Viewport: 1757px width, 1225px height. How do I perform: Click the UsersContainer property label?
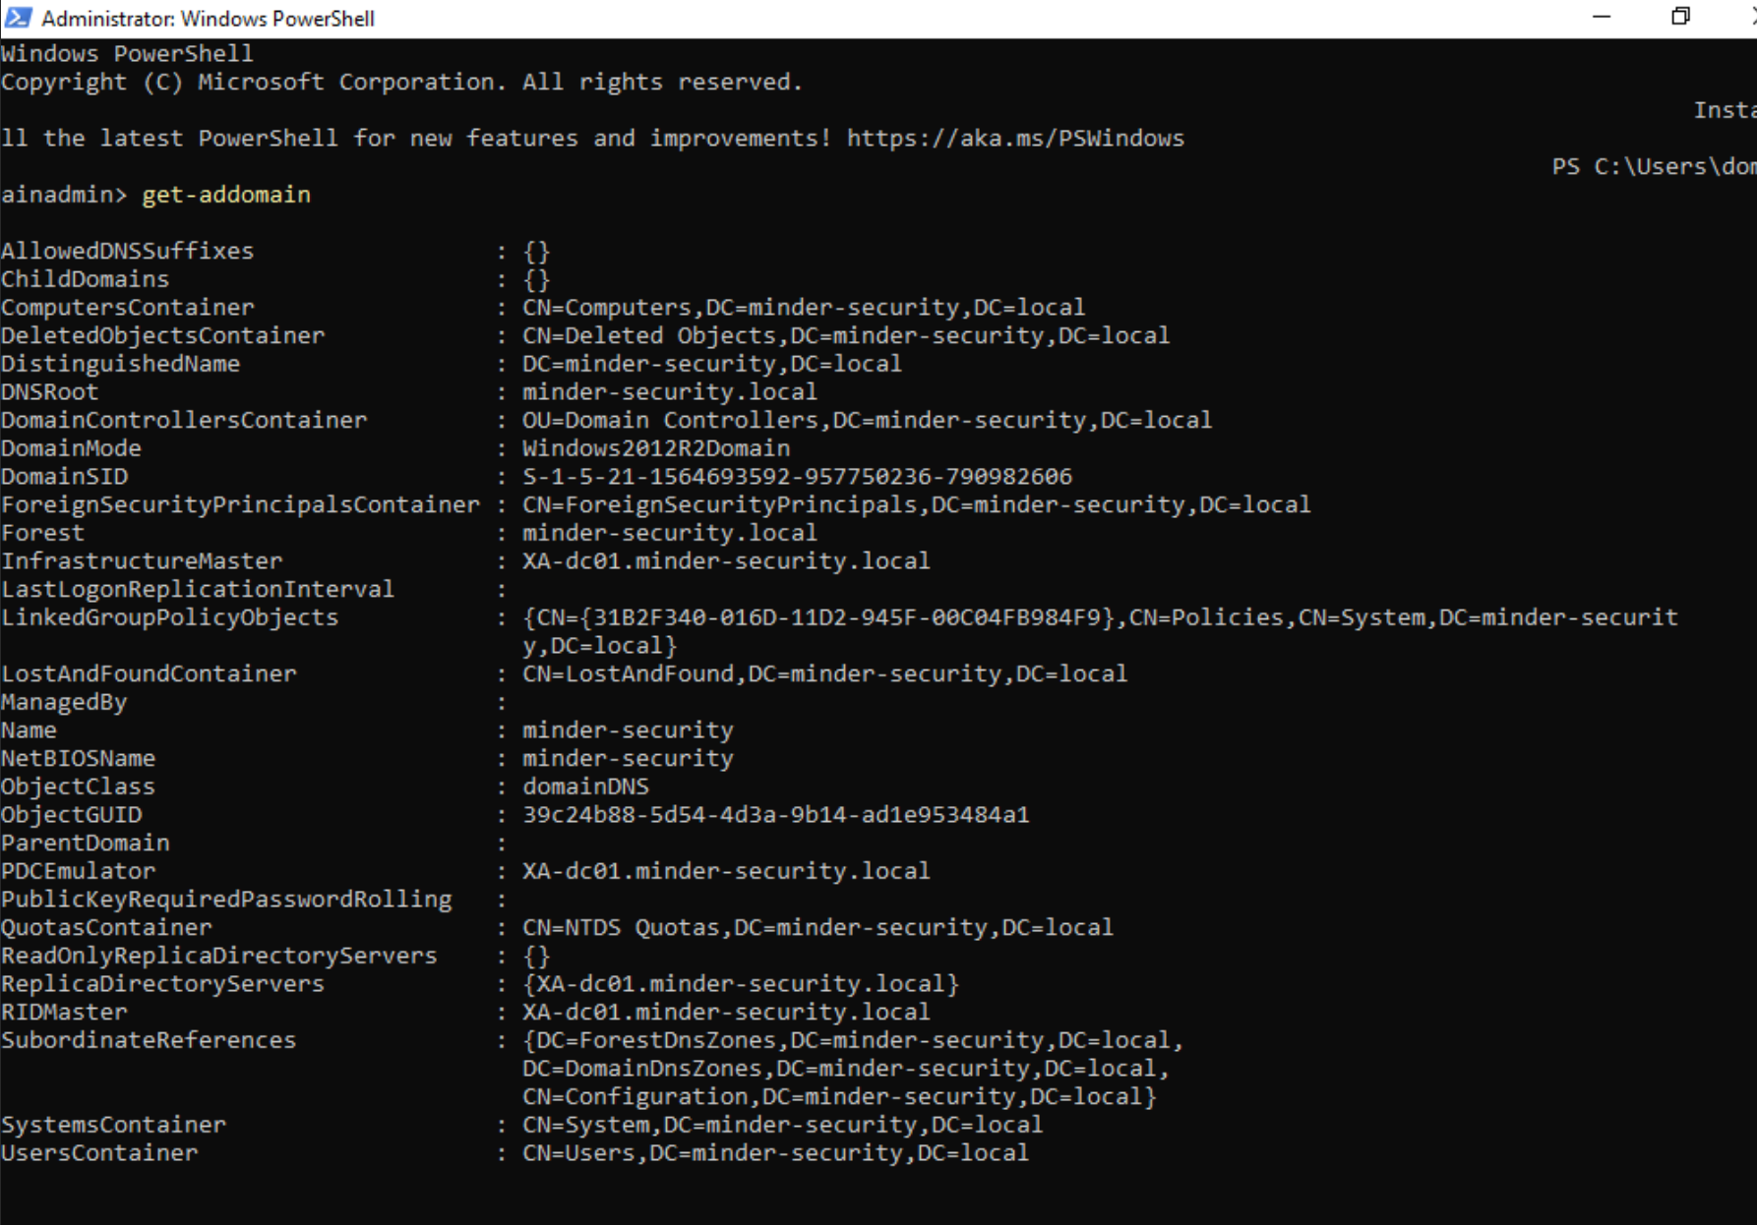click(99, 1153)
